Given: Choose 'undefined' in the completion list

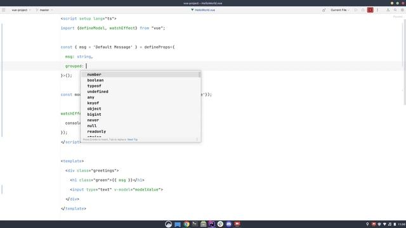Looking at the screenshot, I should pyautogui.click(x=140, y=91).
